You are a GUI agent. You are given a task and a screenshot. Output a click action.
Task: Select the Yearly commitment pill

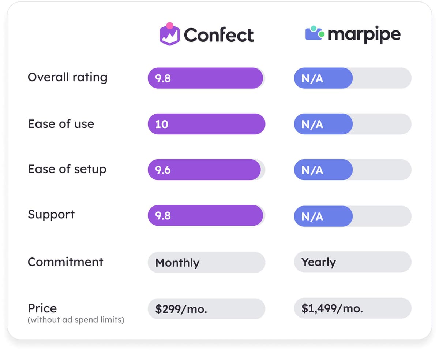(x=353, y=262)
